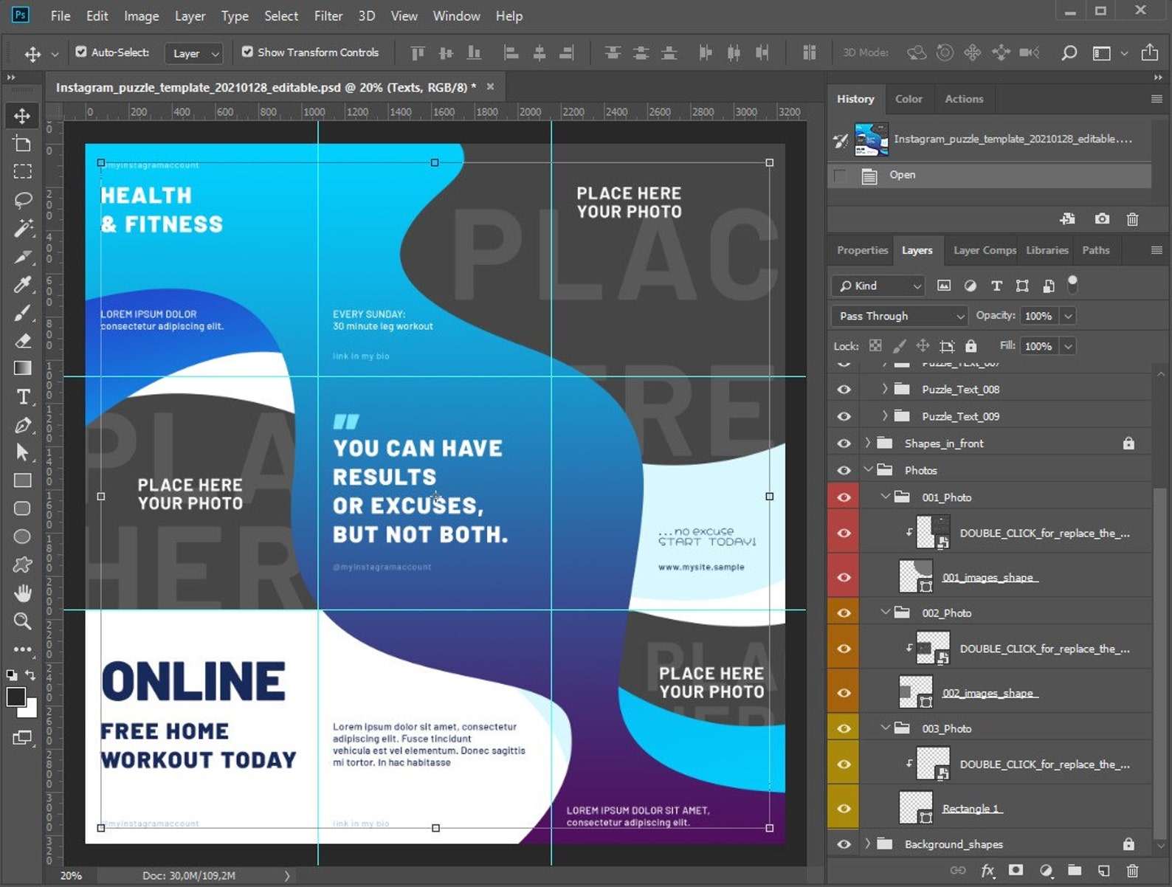Hide the 002_Photo group
The height and width of the screenshot is (887, 1172).
[x=844, y=613]
